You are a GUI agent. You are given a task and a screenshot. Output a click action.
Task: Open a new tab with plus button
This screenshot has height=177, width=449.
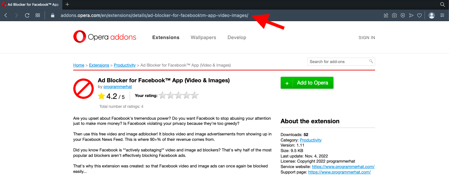[x=67, y=4]
